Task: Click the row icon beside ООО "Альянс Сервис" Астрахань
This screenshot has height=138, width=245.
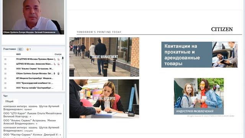Action: 5,69
